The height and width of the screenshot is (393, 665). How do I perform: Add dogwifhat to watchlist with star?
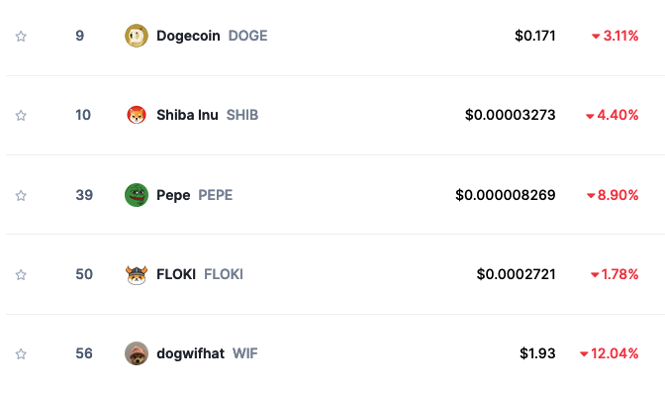[21, 354]
